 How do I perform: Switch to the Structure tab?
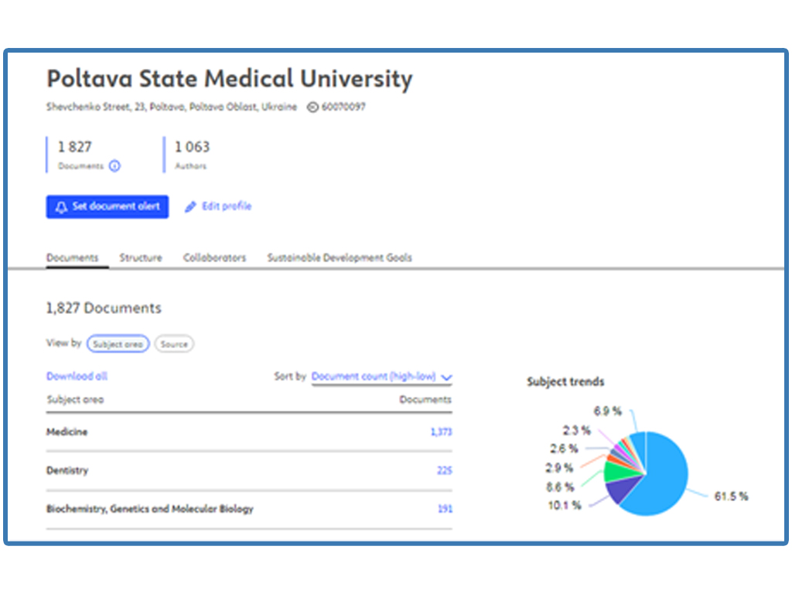[x=141, y=258]
